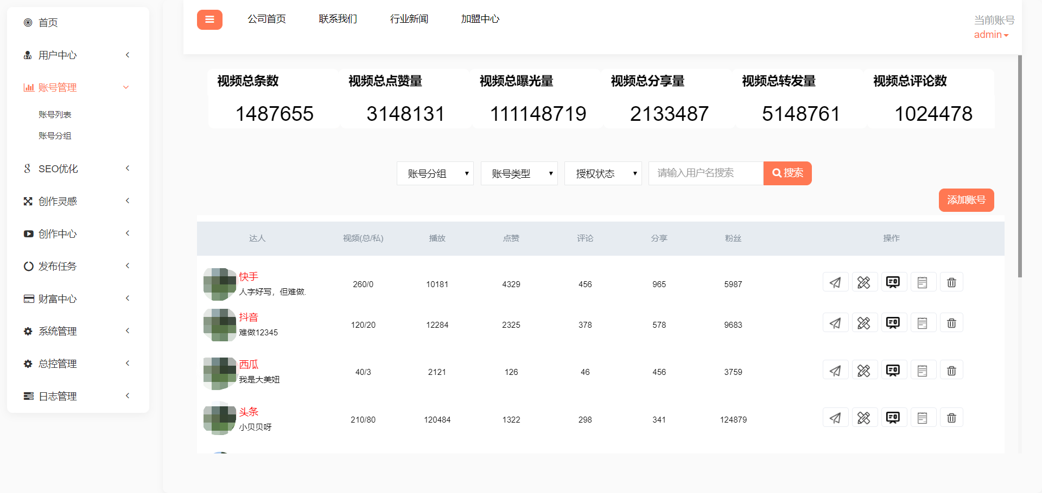The image size is (1042, 493).
Task: Open the 账号分组 filter dropdown
Action: pos(435,173)
